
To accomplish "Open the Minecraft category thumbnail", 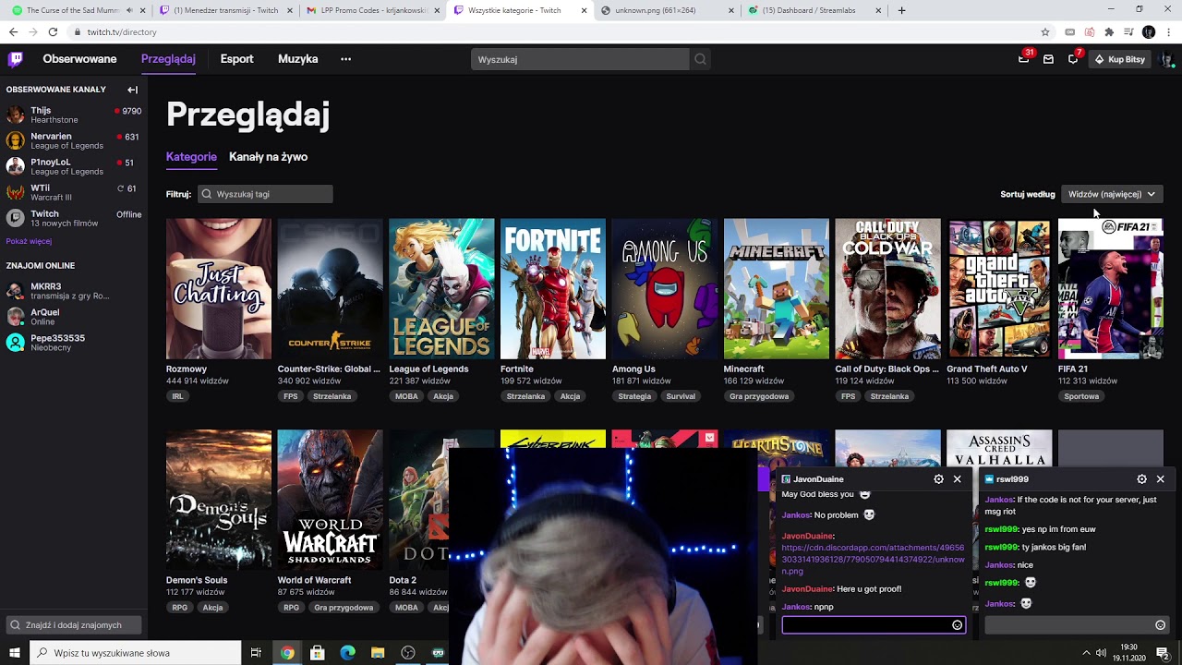I will tap(777, 289).
